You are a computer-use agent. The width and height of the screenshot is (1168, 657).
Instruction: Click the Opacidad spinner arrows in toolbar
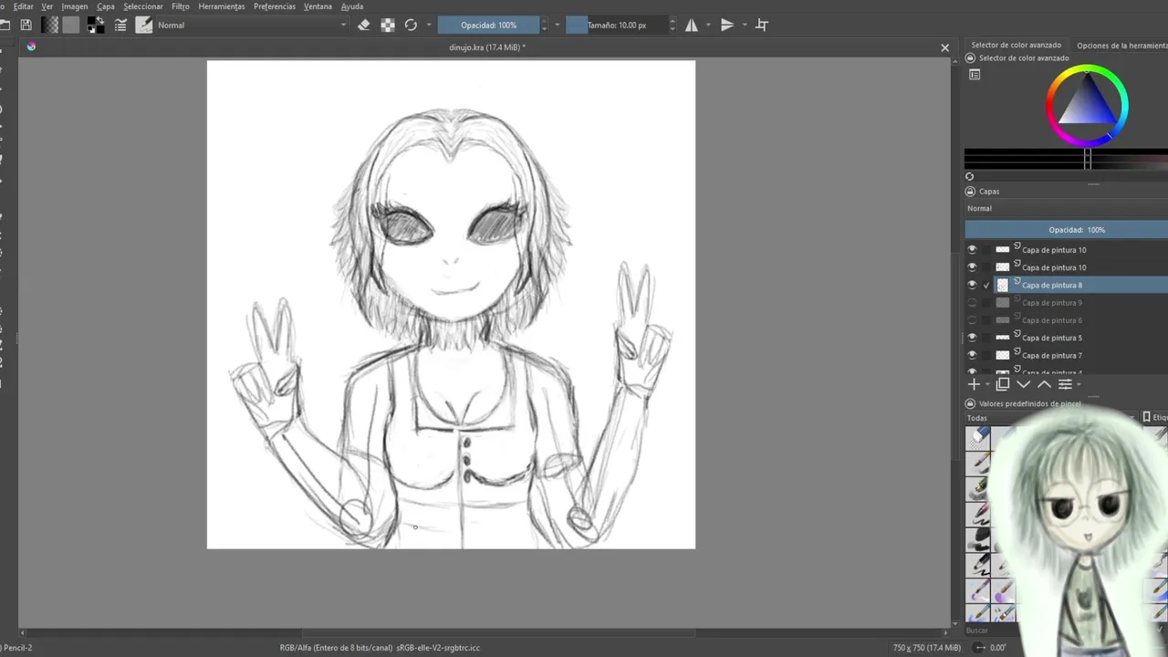pyautogui.click(x=545, y=26)
